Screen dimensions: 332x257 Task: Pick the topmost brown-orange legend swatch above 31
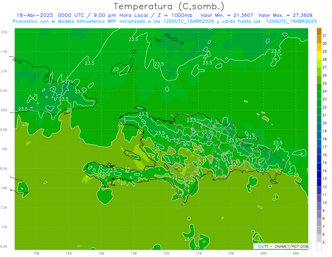[x=319, y=32]
